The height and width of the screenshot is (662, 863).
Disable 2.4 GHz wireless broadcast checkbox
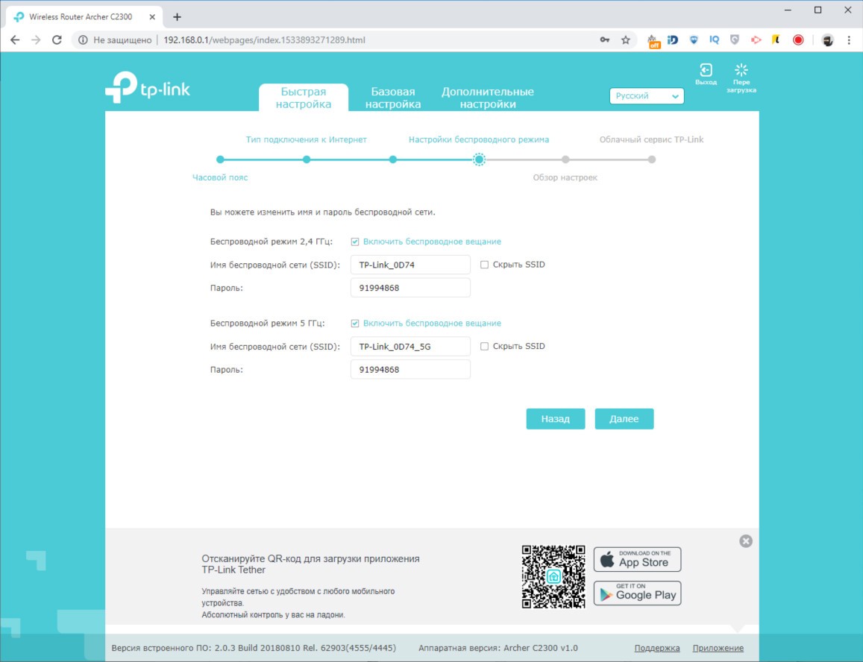pyautogui.click(x=356, y=242)
